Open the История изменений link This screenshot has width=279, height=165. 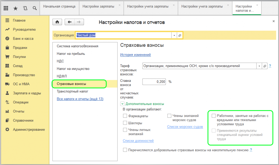click(x=135, y=55)
